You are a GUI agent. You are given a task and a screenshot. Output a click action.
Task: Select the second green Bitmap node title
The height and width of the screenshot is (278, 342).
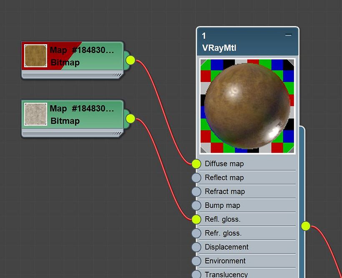(x=82, y=109)
